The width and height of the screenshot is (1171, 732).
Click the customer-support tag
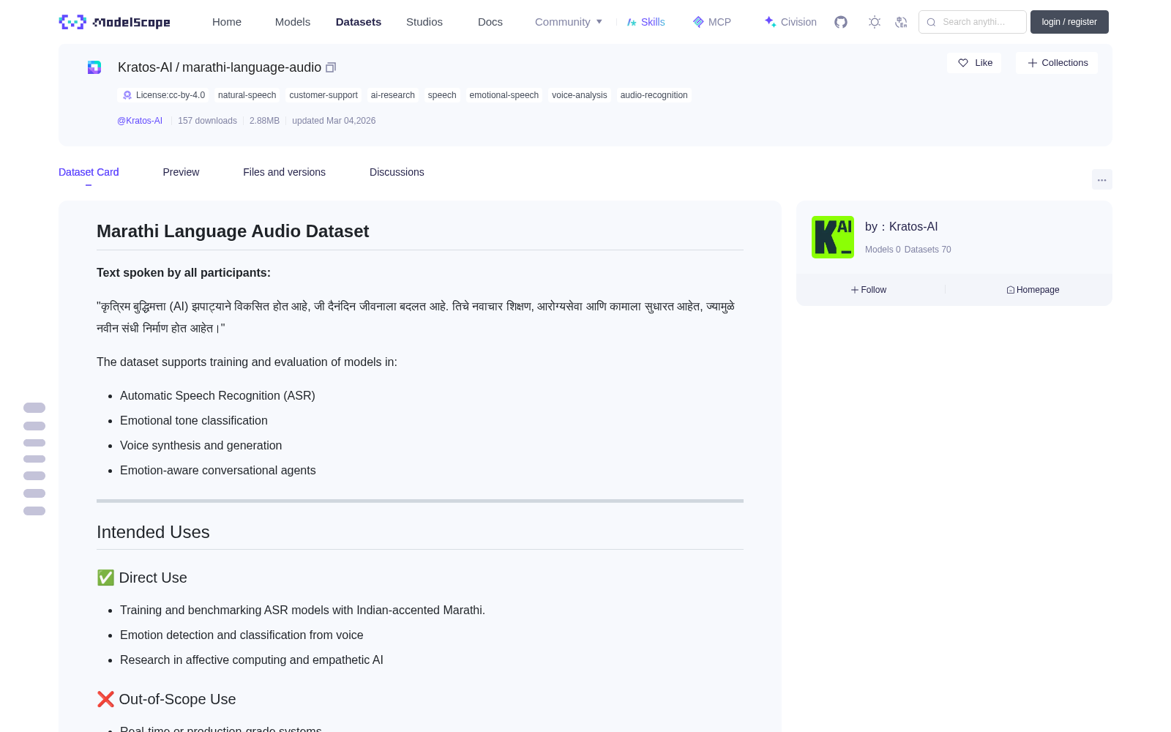point(323,95)
